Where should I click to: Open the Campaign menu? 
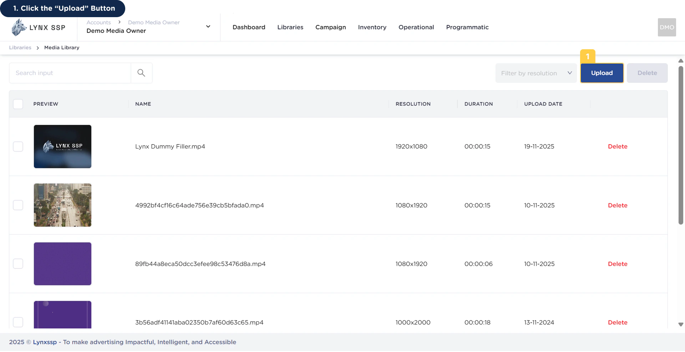(330, 27)
